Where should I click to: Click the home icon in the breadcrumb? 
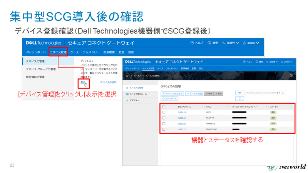pyautogui.click(x=127, y=76)
